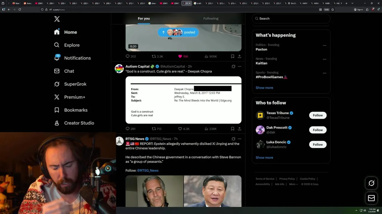Open Premium+ from the sidebar

(70, 97)
